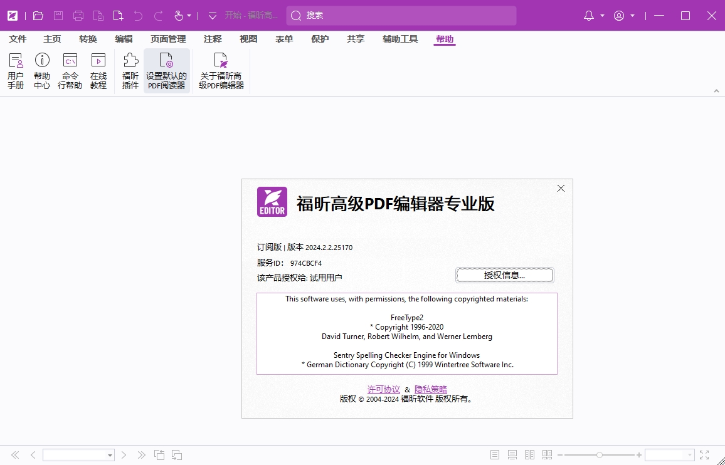
Task: Click 服务ID value 974CBCF4
Action: coord(306,263)
